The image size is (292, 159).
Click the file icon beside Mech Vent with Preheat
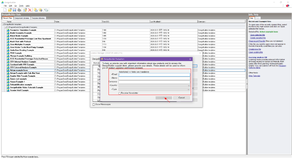(8, 42)
